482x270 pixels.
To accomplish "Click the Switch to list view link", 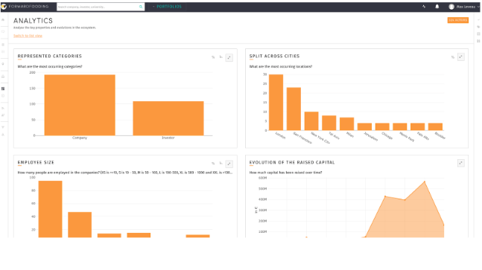I will pyautogui.click(x=28, y=36).
